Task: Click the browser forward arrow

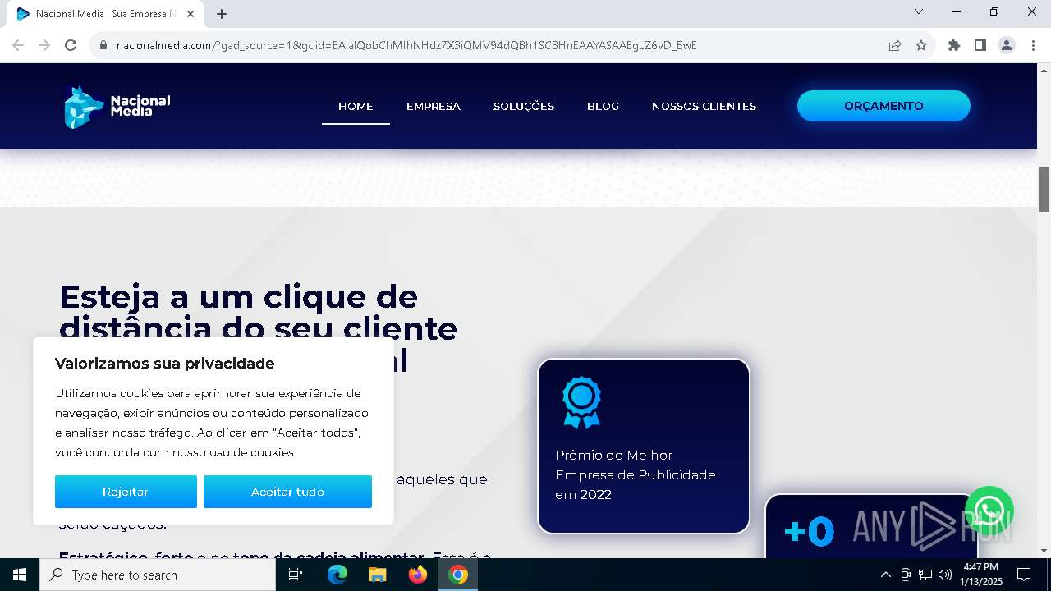Action: click(x=44, y=45)
